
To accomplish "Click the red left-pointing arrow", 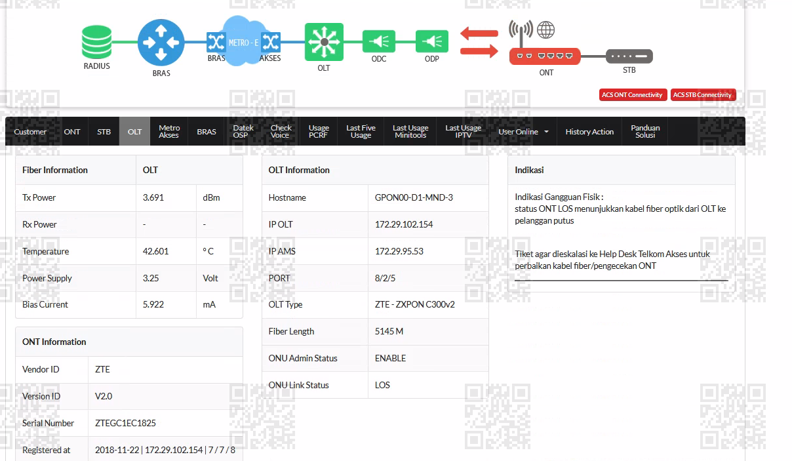I will click(x=479, y=33).
